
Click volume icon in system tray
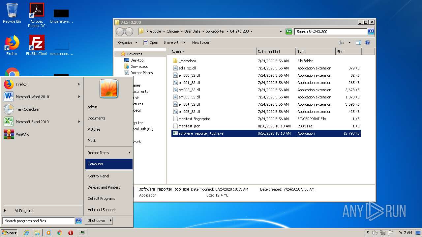375,233
